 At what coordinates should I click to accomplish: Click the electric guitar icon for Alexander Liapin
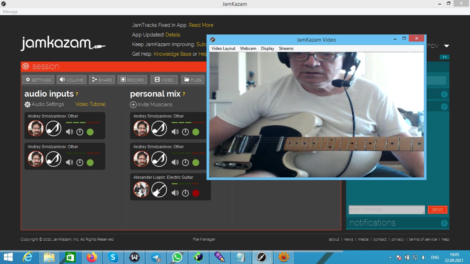(x=159, y=189)
